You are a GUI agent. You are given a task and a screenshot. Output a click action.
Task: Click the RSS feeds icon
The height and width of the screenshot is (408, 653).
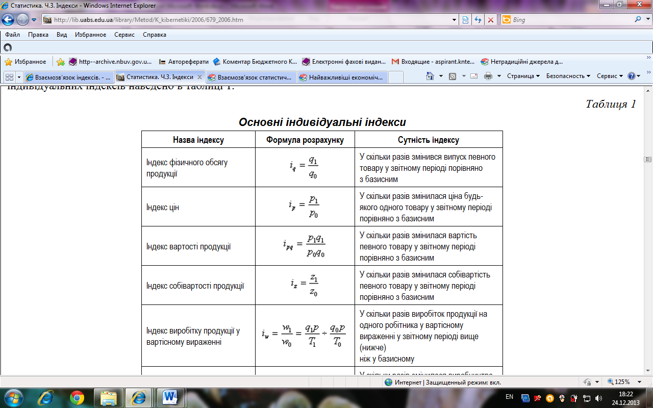453,76
